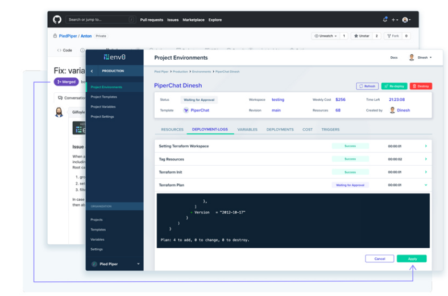Click Gilfoyle's avatar in the conversation
448x296 pixels.
(59, 112)
